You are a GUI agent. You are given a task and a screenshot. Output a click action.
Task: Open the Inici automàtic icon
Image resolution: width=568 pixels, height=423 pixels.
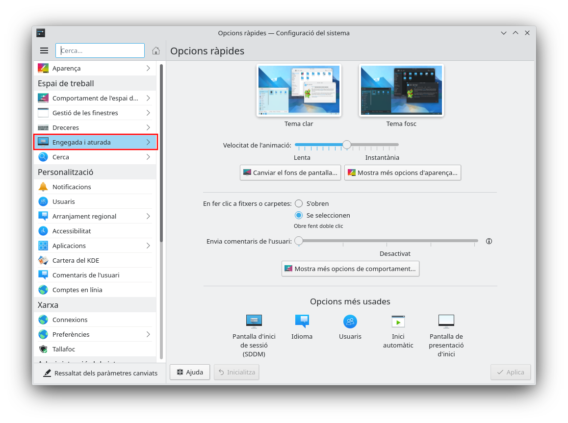pyautogui.click(x=398, y=321)
